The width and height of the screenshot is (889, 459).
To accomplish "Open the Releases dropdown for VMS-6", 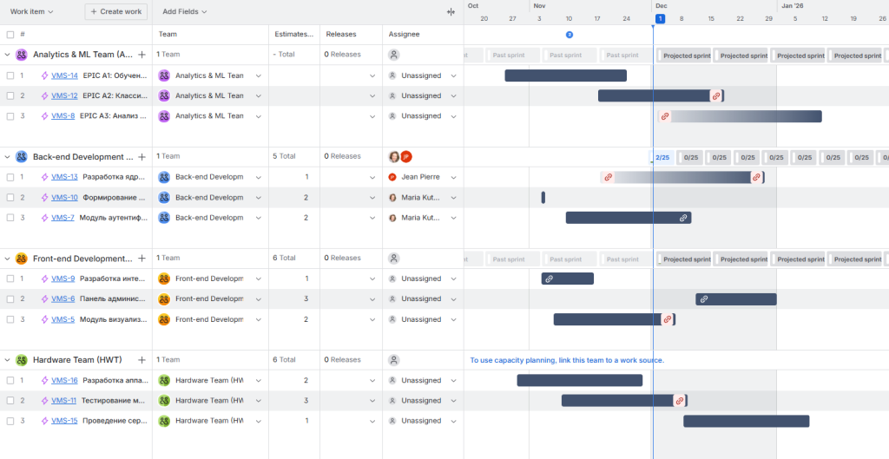I will (x=372, y=299).
